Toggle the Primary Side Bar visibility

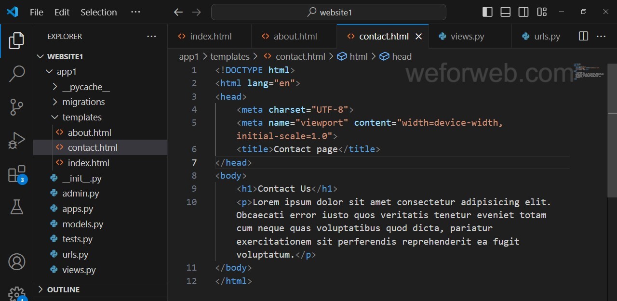point(487,12)
